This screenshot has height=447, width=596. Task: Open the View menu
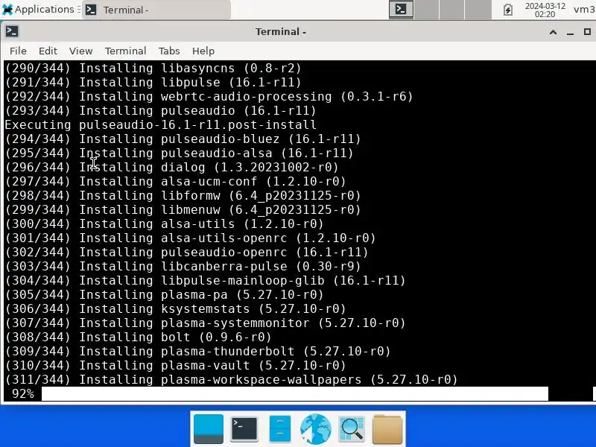click(80, 51)
